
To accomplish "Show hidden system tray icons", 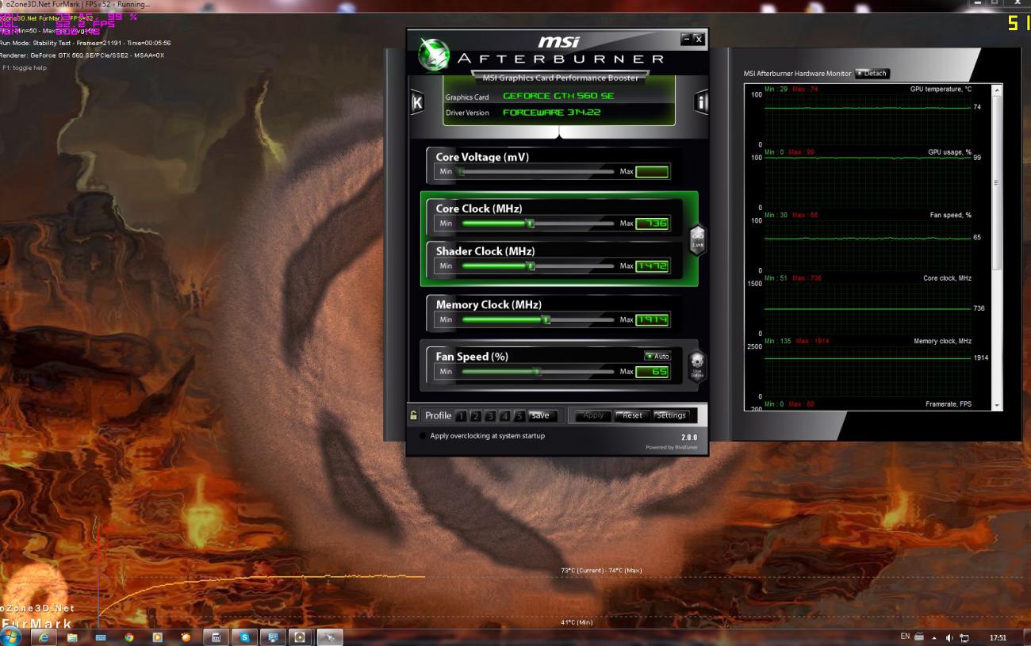I will click(933, 637).
